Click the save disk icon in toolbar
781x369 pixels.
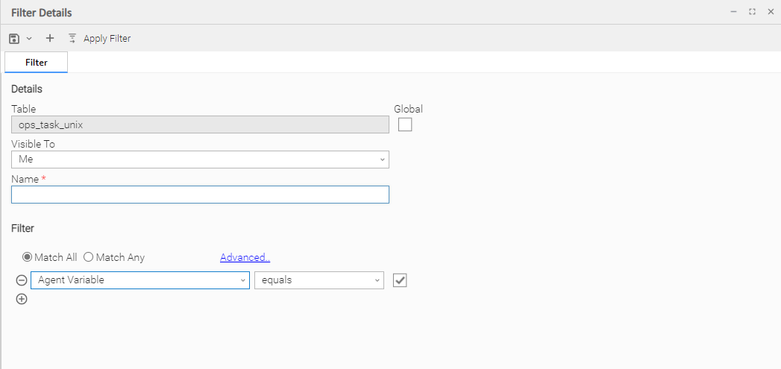coord(14,38)
